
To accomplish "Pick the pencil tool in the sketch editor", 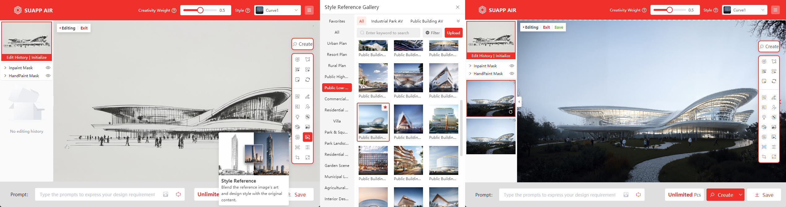I will click(x=308, y=97).
